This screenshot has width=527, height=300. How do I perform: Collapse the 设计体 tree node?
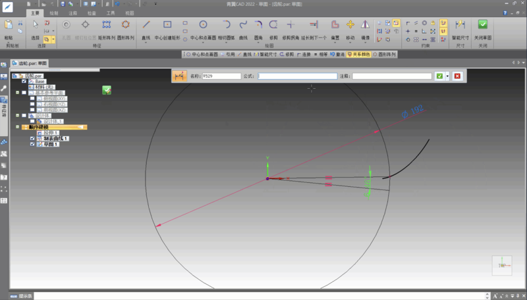click(18, 115)
